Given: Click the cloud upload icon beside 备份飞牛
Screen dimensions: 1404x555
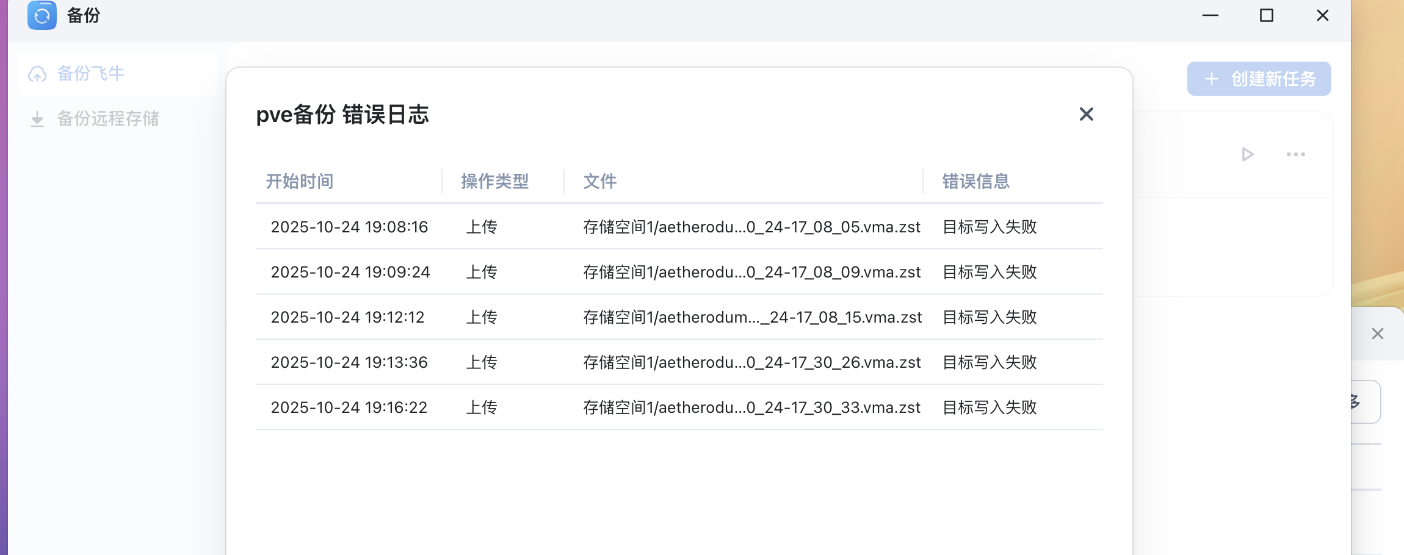Looking at the screenshot, I should click(37, 74).
